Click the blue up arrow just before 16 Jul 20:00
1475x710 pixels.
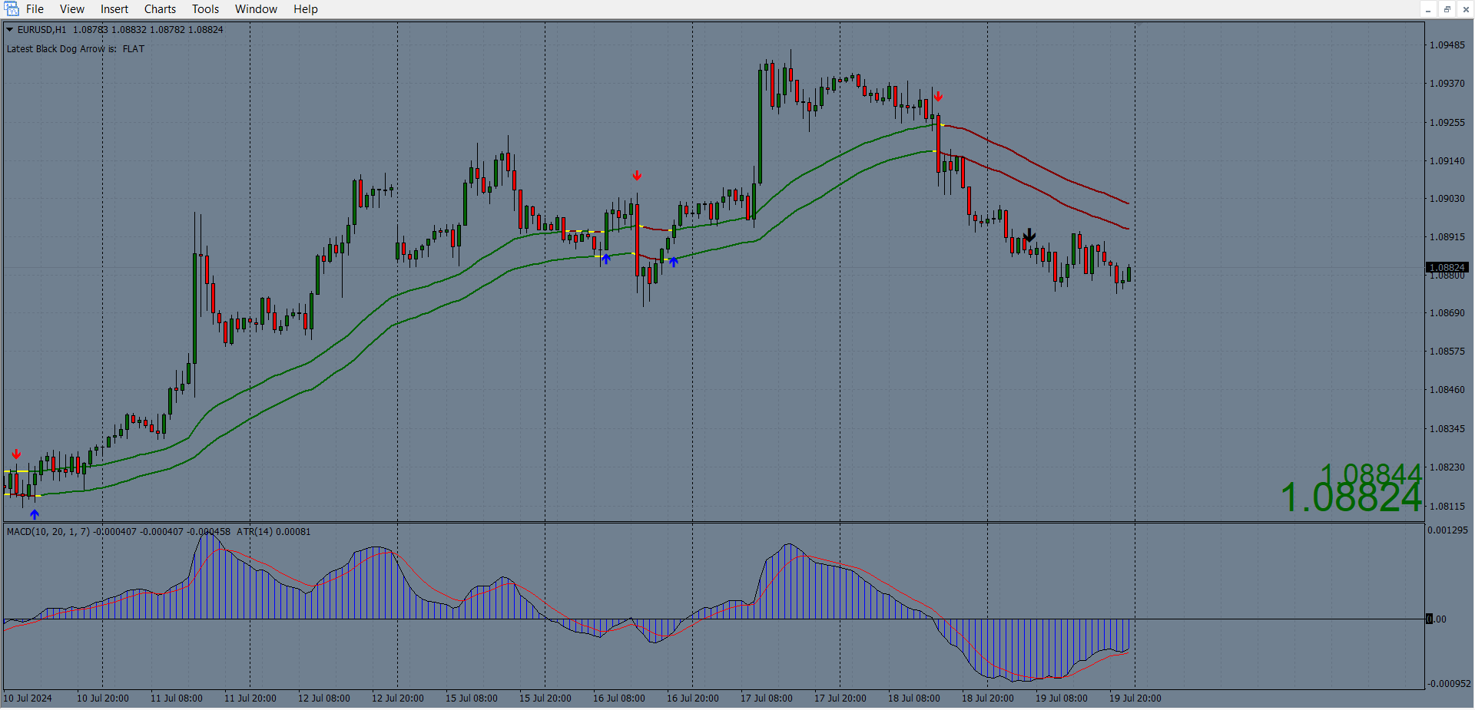[x=673, y=262]
